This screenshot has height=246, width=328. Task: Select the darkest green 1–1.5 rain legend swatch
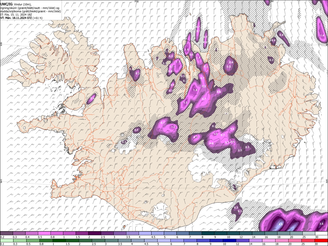tap(59, 240)
